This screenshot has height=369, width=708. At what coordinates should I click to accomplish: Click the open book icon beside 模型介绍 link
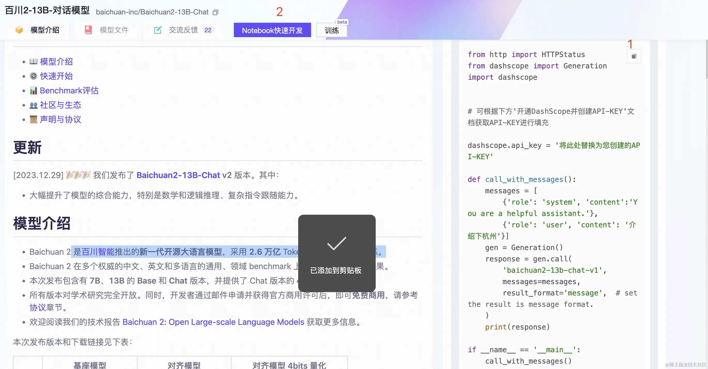coord(34,61)
